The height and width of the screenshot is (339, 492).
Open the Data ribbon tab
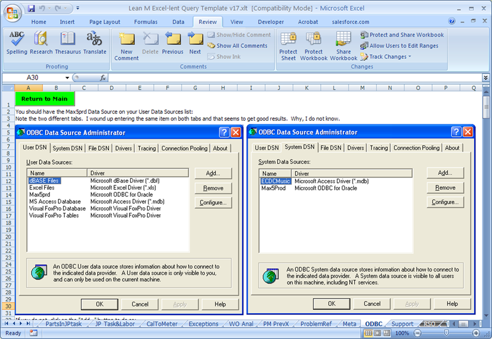point(178,22)
